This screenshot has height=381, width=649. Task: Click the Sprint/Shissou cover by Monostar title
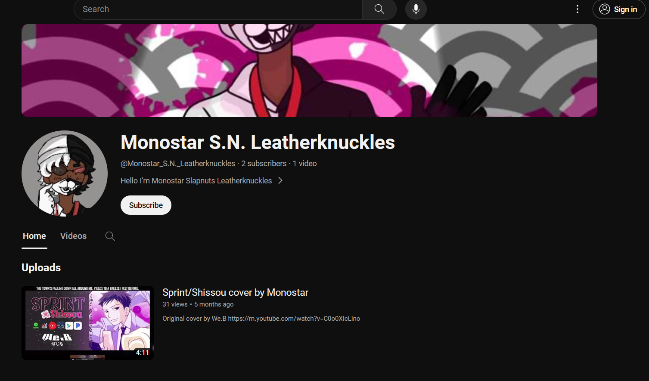point(235,292)
